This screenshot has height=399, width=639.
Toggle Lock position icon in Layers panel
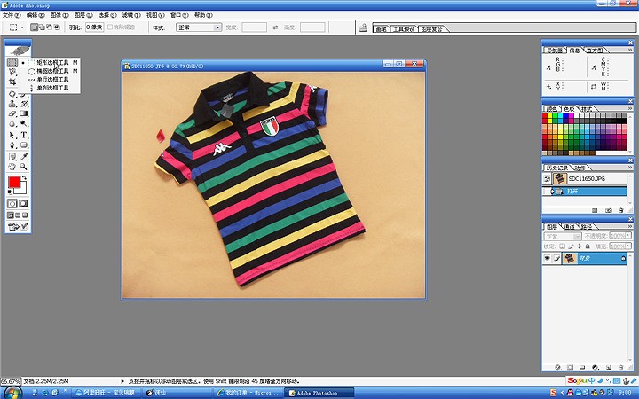[579, 246]
